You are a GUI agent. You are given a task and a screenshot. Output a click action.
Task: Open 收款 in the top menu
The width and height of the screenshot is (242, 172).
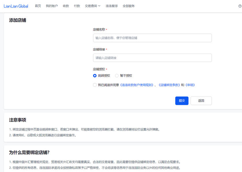66,6
